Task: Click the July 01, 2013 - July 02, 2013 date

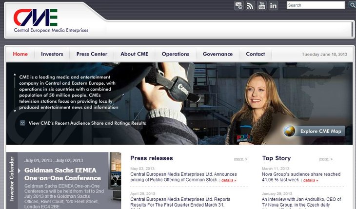Action: click(54, 160)
